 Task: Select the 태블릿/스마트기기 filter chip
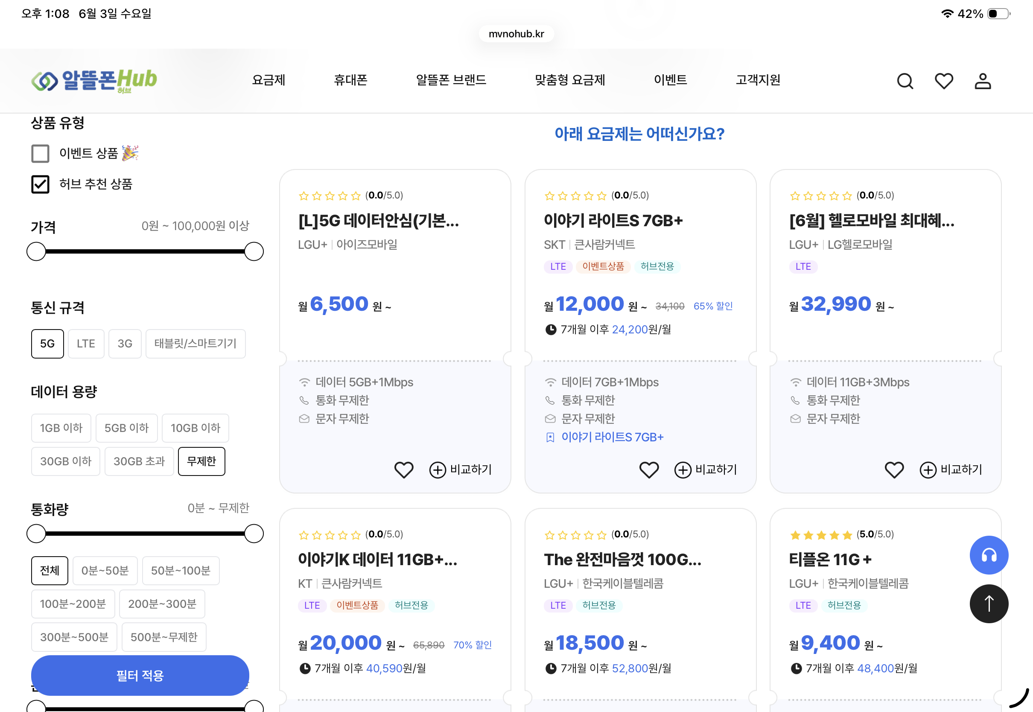pos(196,344)
